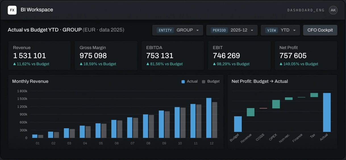This screenshot has height=160, width=346.
Task: Select the Net Profit KPI card
Action: [x=306, y=56]
